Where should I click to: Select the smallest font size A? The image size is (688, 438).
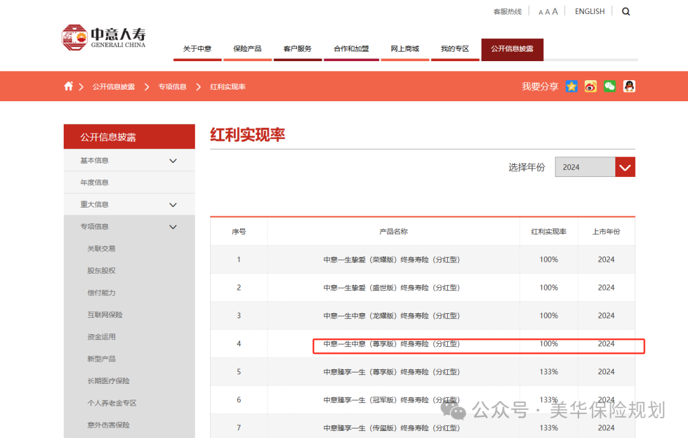click(x=540, y=11)
